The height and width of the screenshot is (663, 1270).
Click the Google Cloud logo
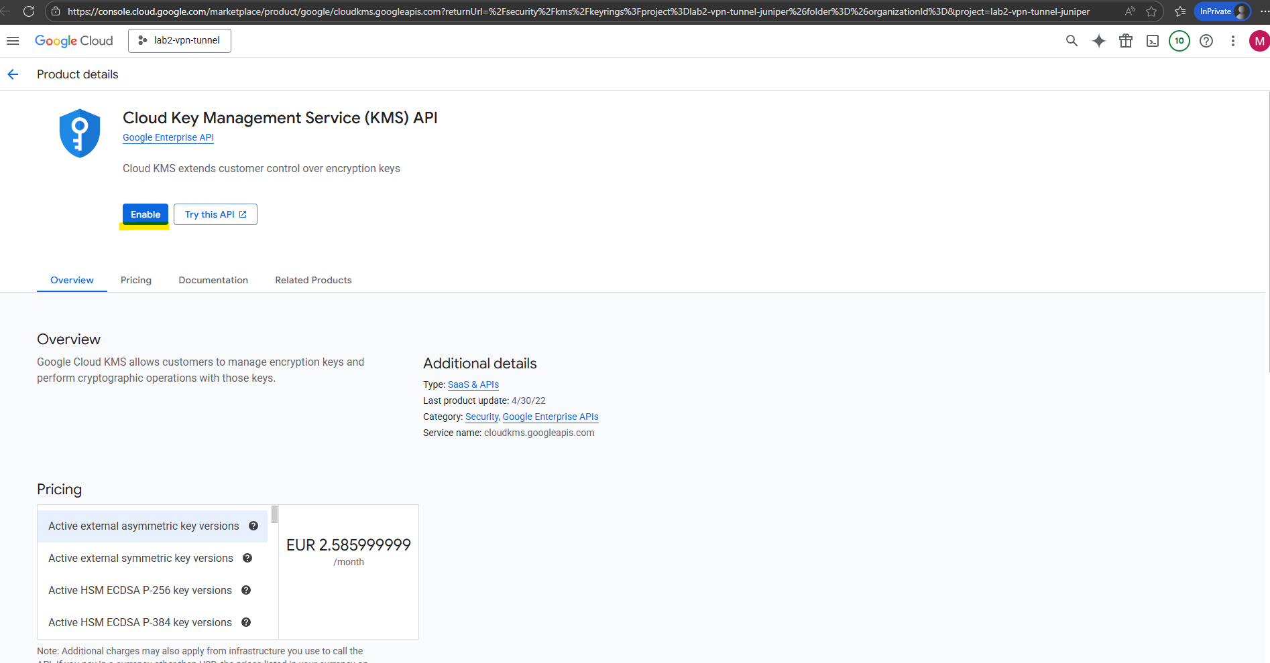74,41
